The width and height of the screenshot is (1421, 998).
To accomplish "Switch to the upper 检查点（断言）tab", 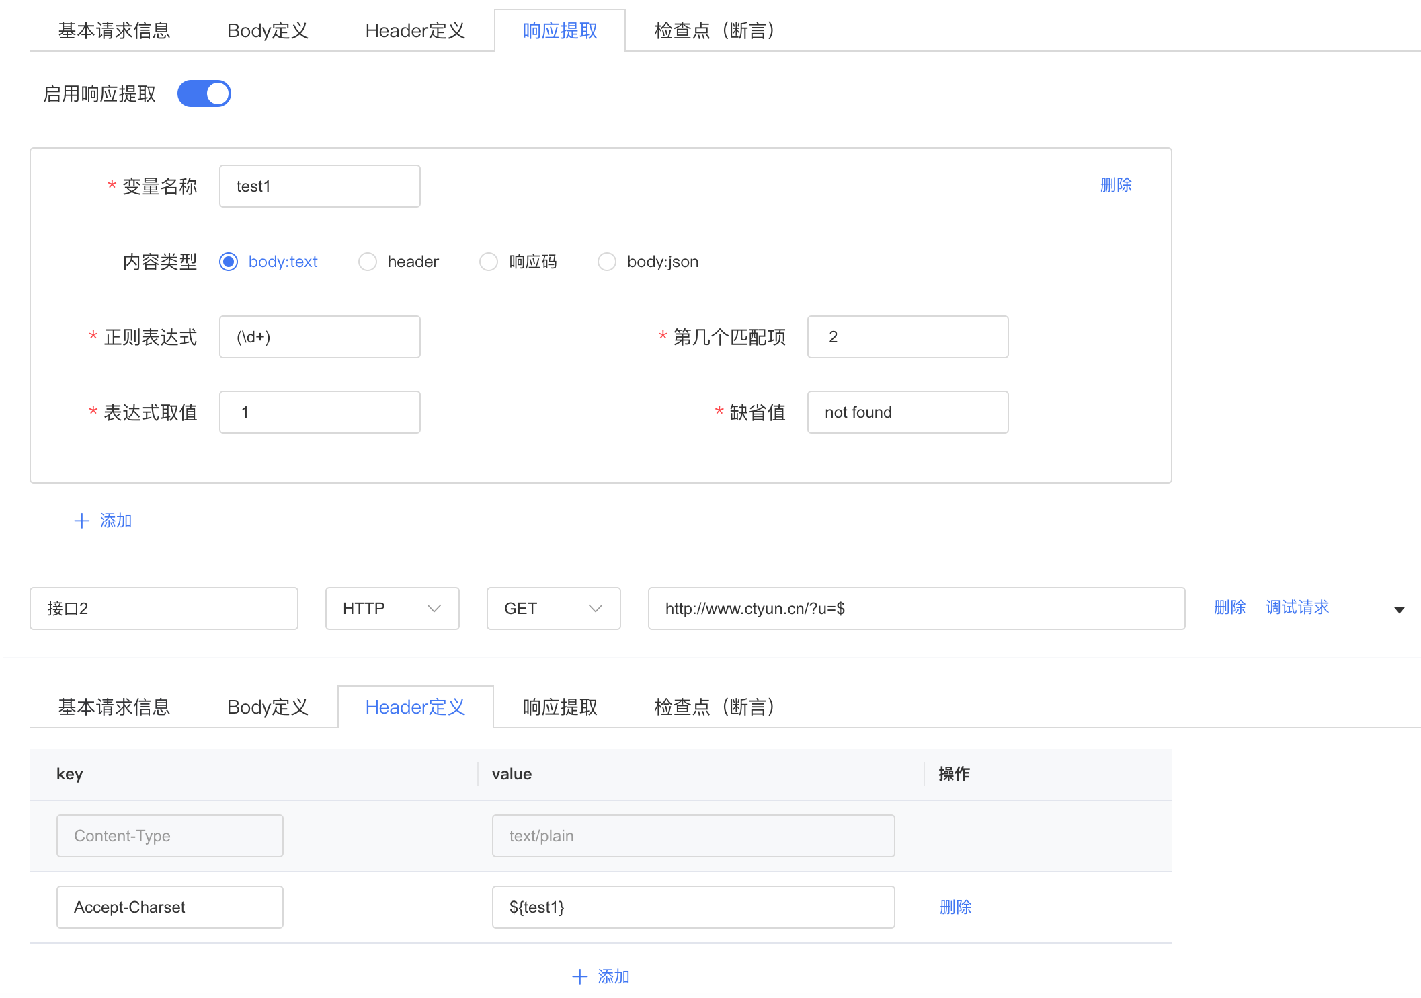I will point(714,31).
